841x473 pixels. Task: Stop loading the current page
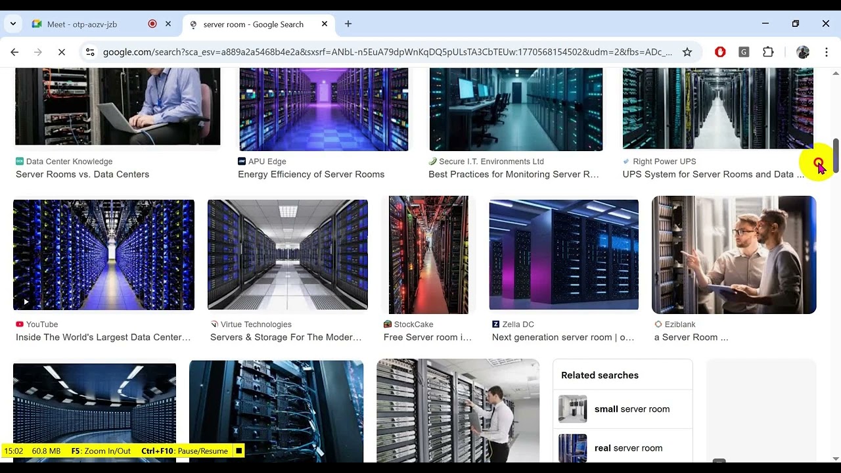click(62, 52)
